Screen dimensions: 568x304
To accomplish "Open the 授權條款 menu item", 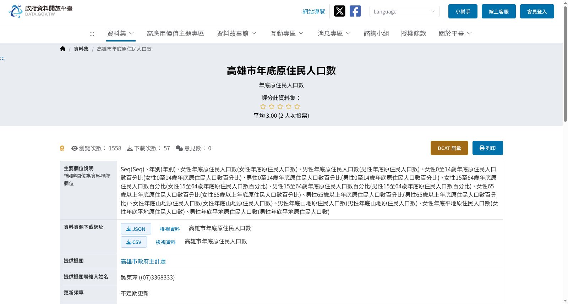I will tap(413, 33).
